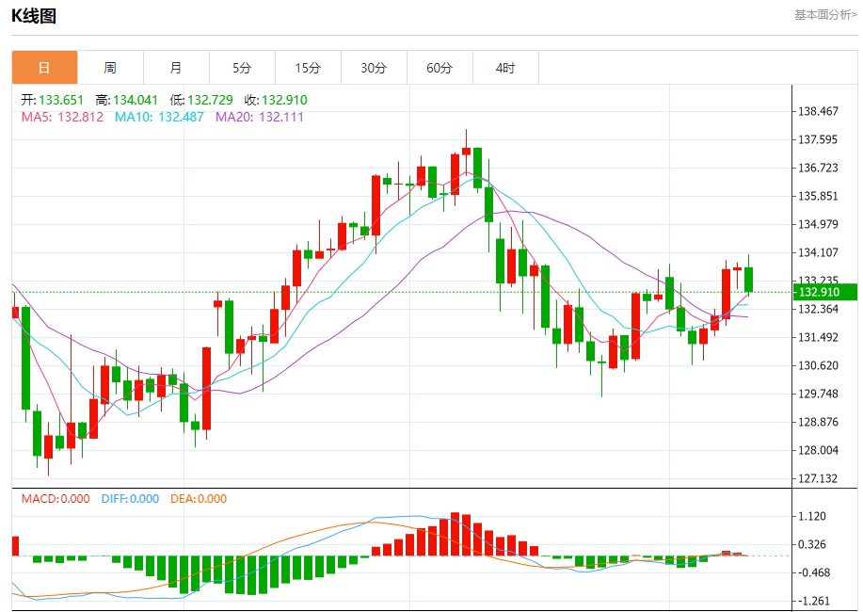Image resolution: width=863 pixels, height=612 pixels.
Task: Click the 136.723 price axis label
Action: 818,168
